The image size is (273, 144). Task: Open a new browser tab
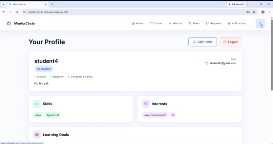click(x=52, y=4)
